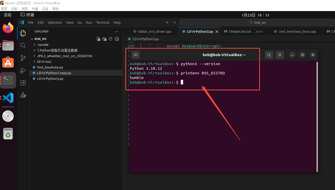Click the terminal search button
Image resolution: width=335 pixels, height=190 pixels.
(x=269, y=55)
